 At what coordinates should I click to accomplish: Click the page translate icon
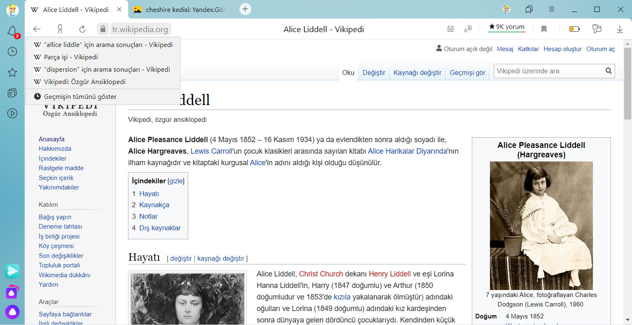point(468,29)
